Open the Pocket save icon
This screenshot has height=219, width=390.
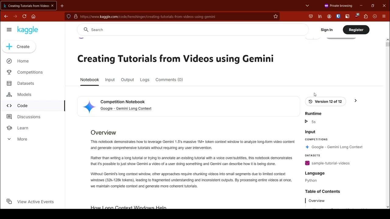[311, 16]
